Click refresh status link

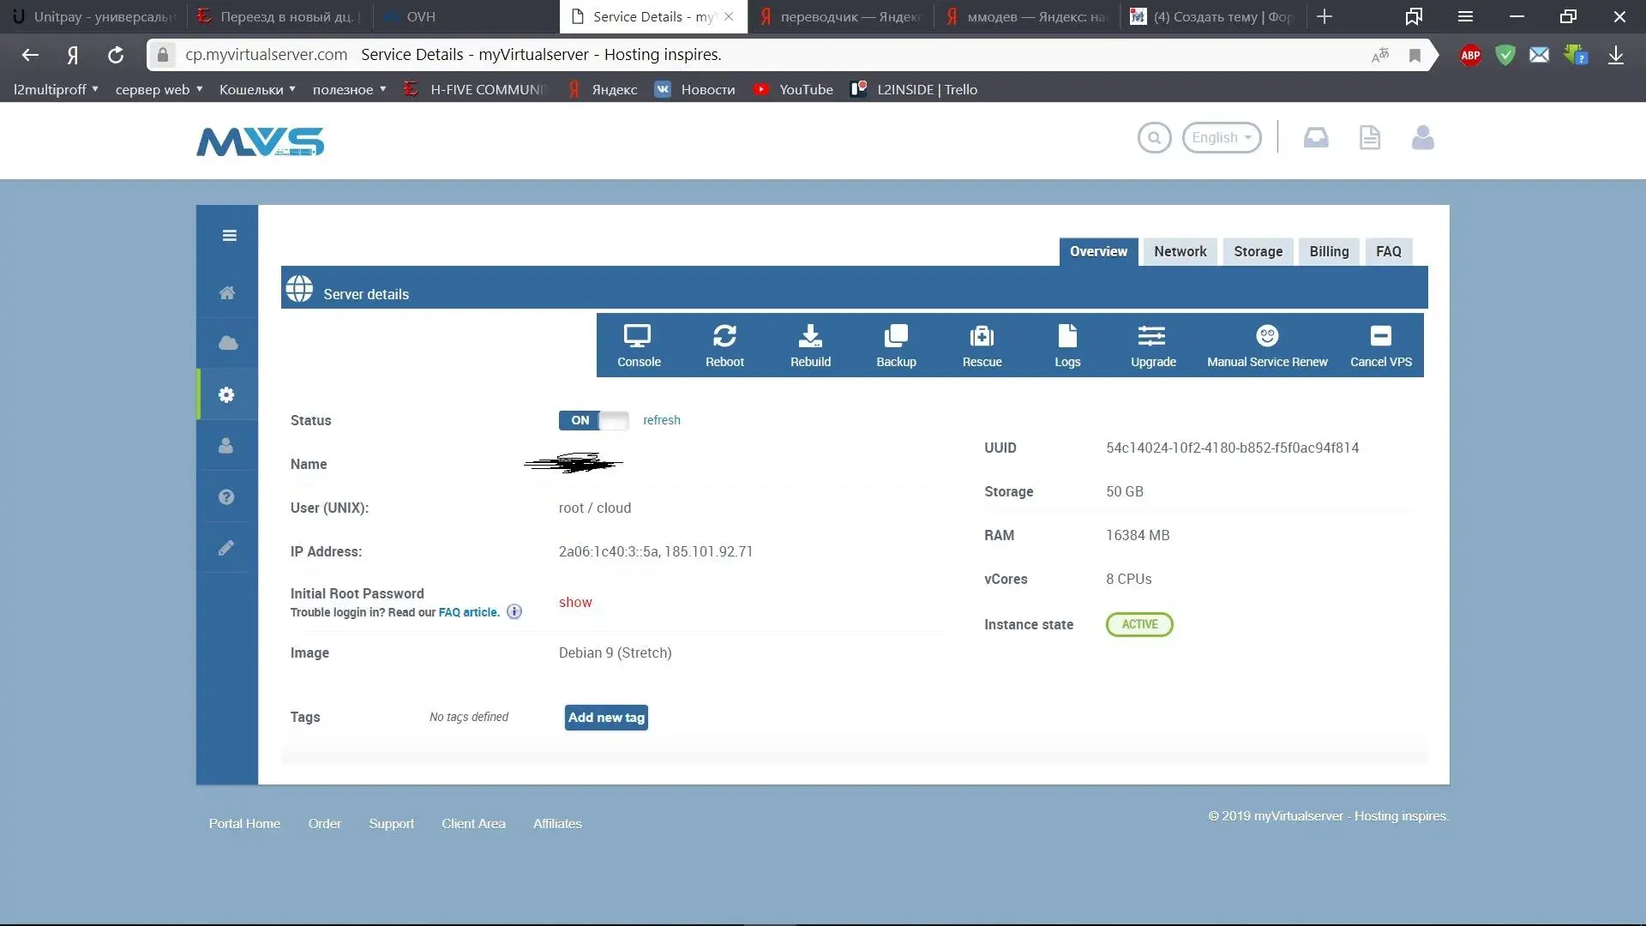coord(662,420)
